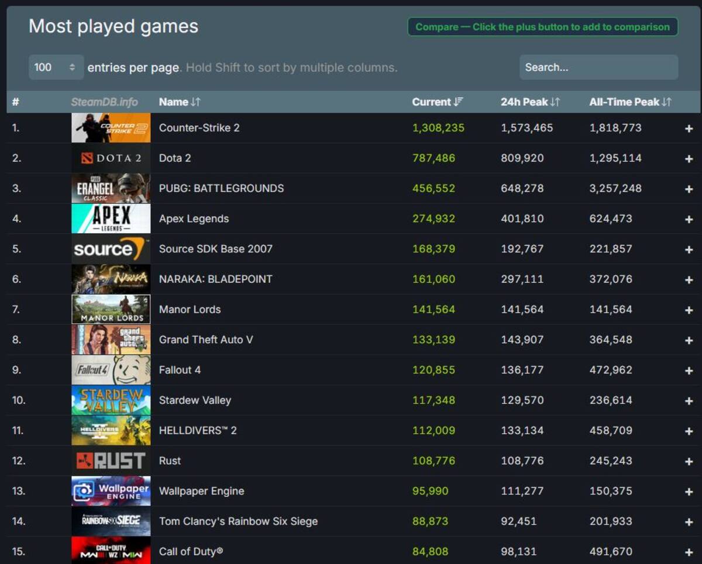Open Grand Theft Auto V thumbnail
Viewport: 702px width, 564px height.
click(x=111, y=340)
